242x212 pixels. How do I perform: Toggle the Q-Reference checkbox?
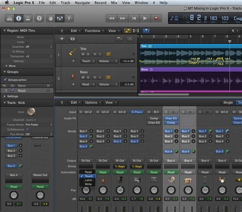click(27, 129)
